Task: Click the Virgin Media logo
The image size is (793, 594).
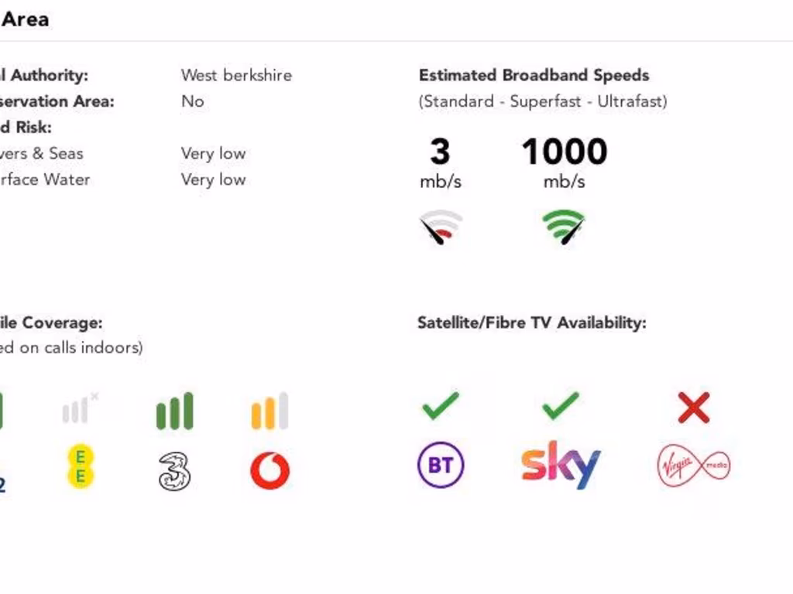Action: click(694, 465)
